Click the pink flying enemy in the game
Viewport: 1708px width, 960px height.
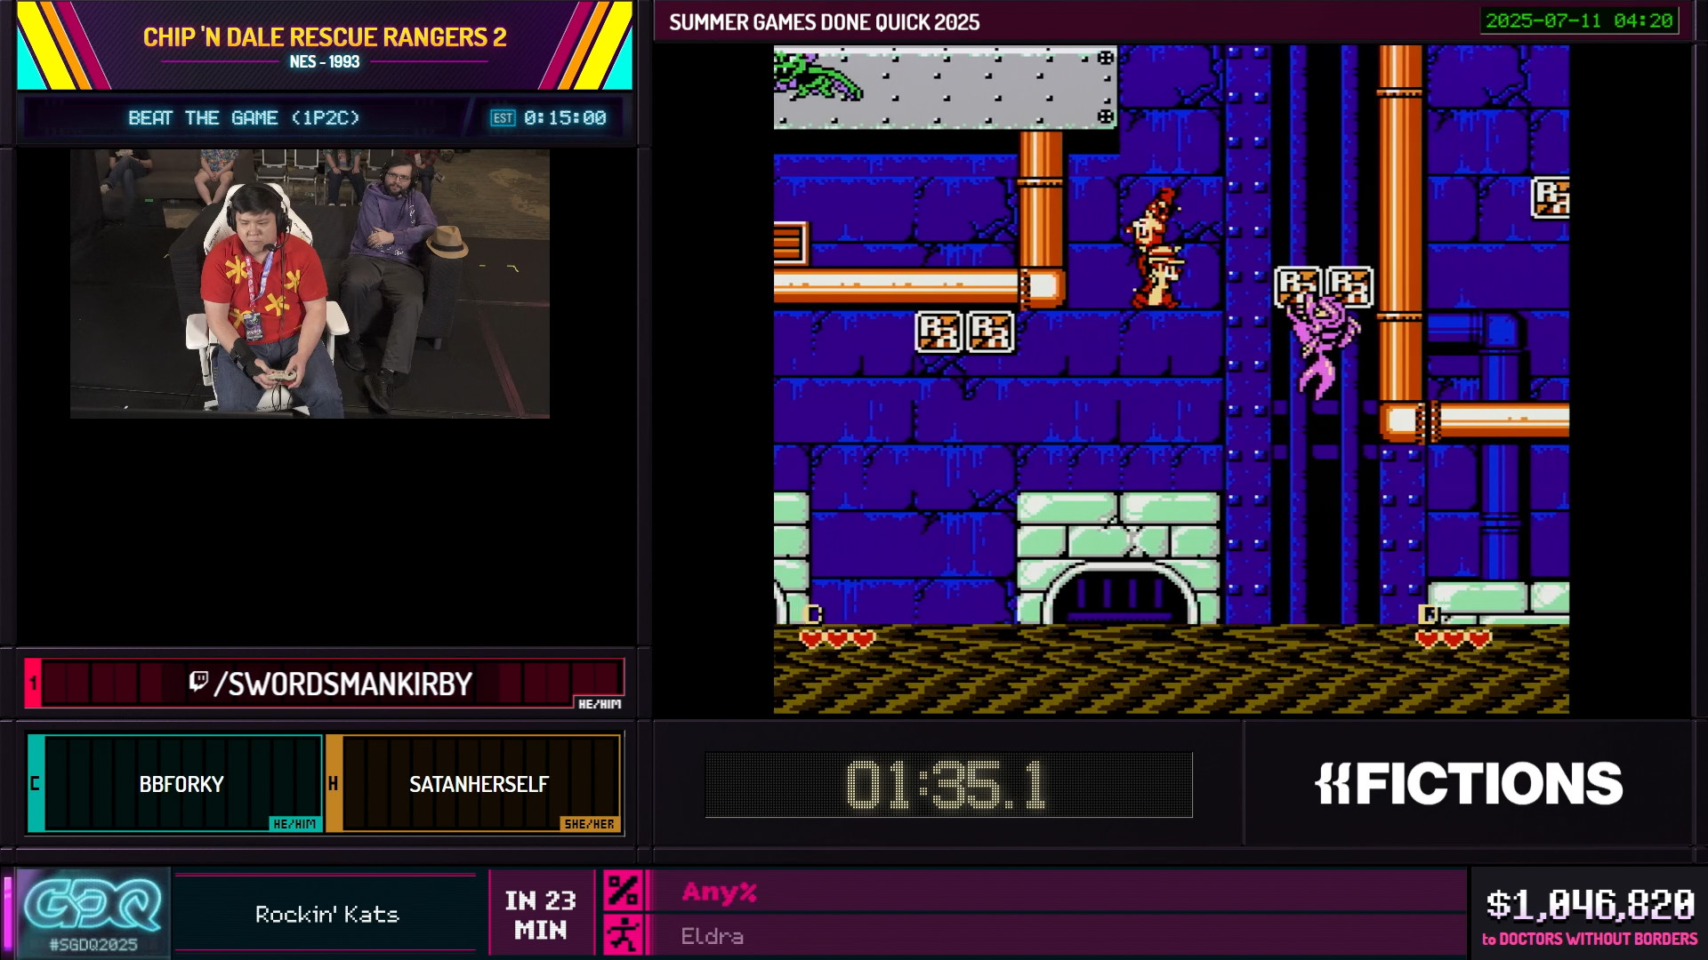click(x=1323, y=346)
